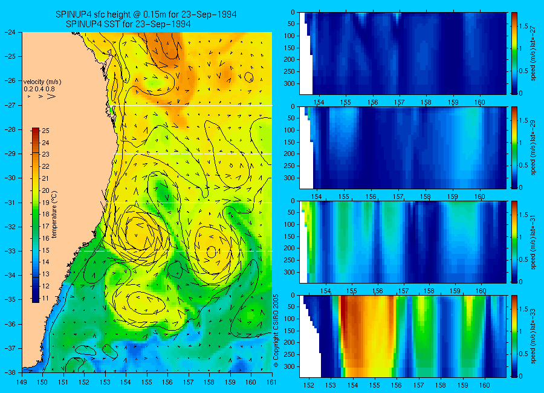The image size is (544, 393).
Task: Click the "150" depth label on lat=-27 panel
Action: [290, 48]
